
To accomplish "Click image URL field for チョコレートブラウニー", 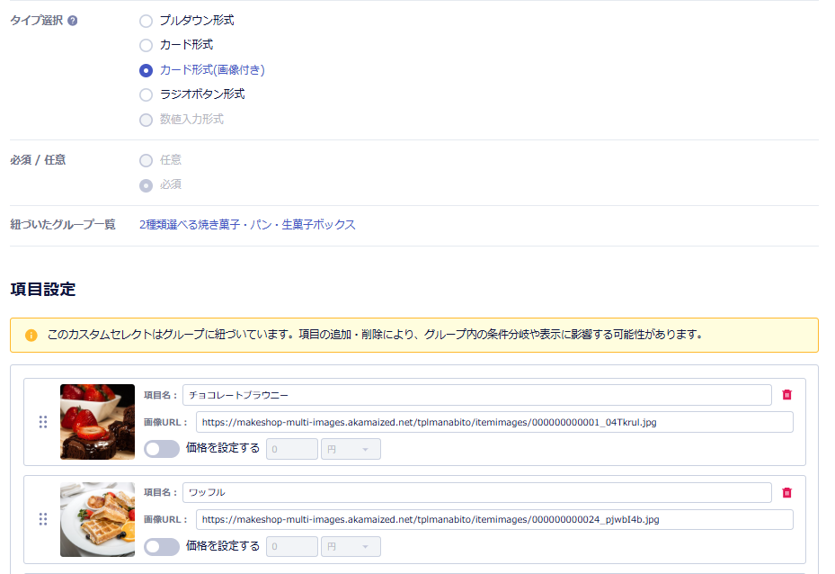I will coord(493,422).
